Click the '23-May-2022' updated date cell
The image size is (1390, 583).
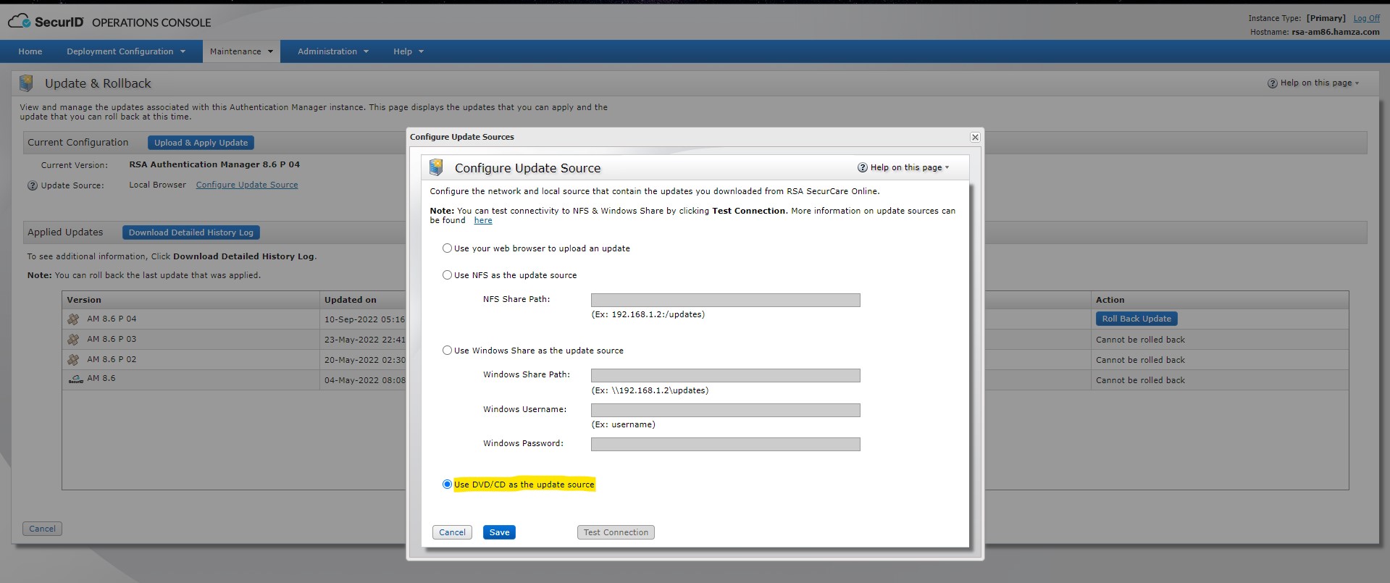(x=364, y=340)
